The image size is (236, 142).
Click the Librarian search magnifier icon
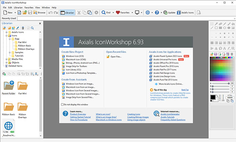32,28
